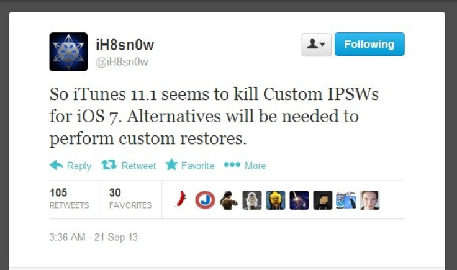Click the red circle J avatar
Viewport: 457px width, 270px height.
pyautogui.click(x=205, y=200)
